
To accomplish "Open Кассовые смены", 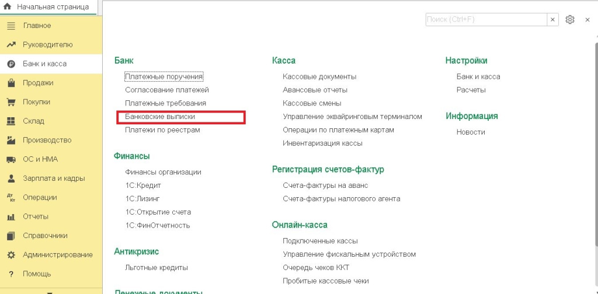I will pyautogui.click(x=312, y=103).
